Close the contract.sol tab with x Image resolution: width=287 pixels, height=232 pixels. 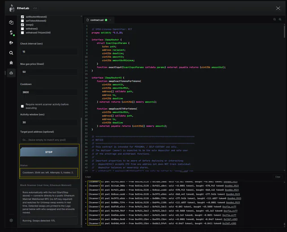tap(110, 20)
